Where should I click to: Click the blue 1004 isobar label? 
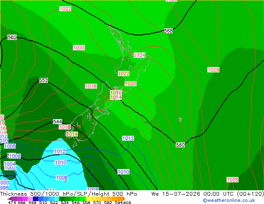coord(10,164)
